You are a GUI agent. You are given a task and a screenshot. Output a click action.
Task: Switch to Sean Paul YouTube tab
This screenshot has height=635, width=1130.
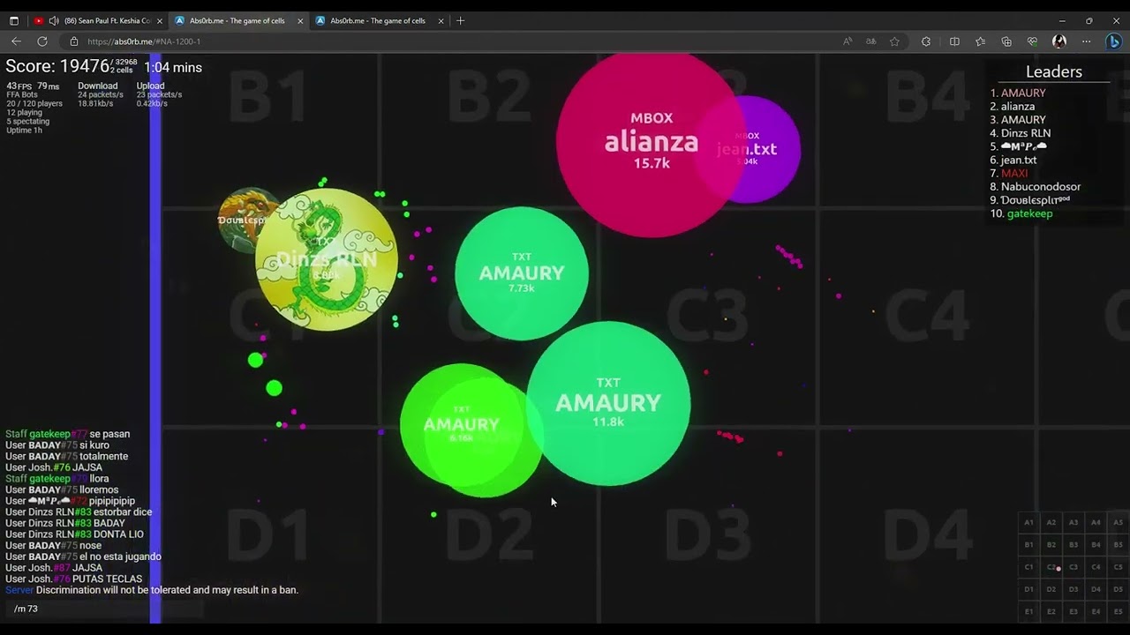click(97, 20)
